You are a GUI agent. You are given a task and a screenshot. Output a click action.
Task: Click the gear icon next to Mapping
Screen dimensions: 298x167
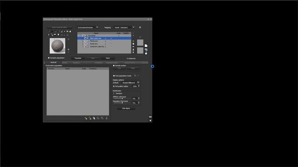click(x=140, y=27)
